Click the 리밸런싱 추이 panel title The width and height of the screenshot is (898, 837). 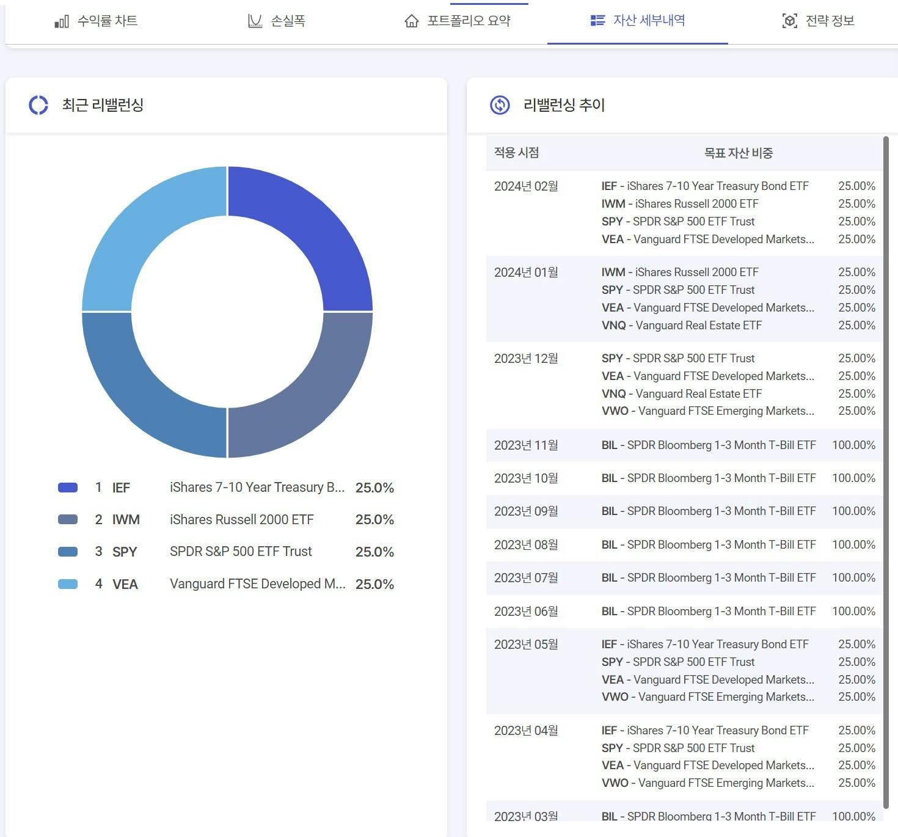pyautogui.click(x=564, y=105)
